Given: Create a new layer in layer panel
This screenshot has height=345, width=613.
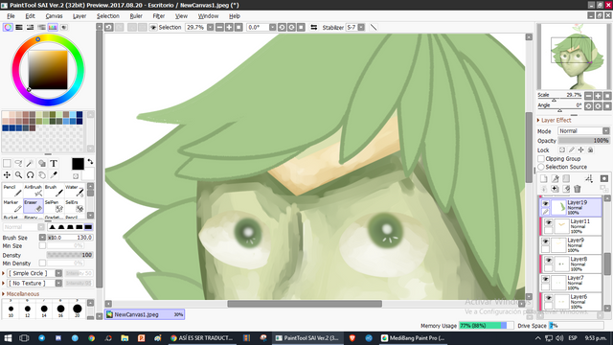Looking at the screenshot, I should pos(544,179).
